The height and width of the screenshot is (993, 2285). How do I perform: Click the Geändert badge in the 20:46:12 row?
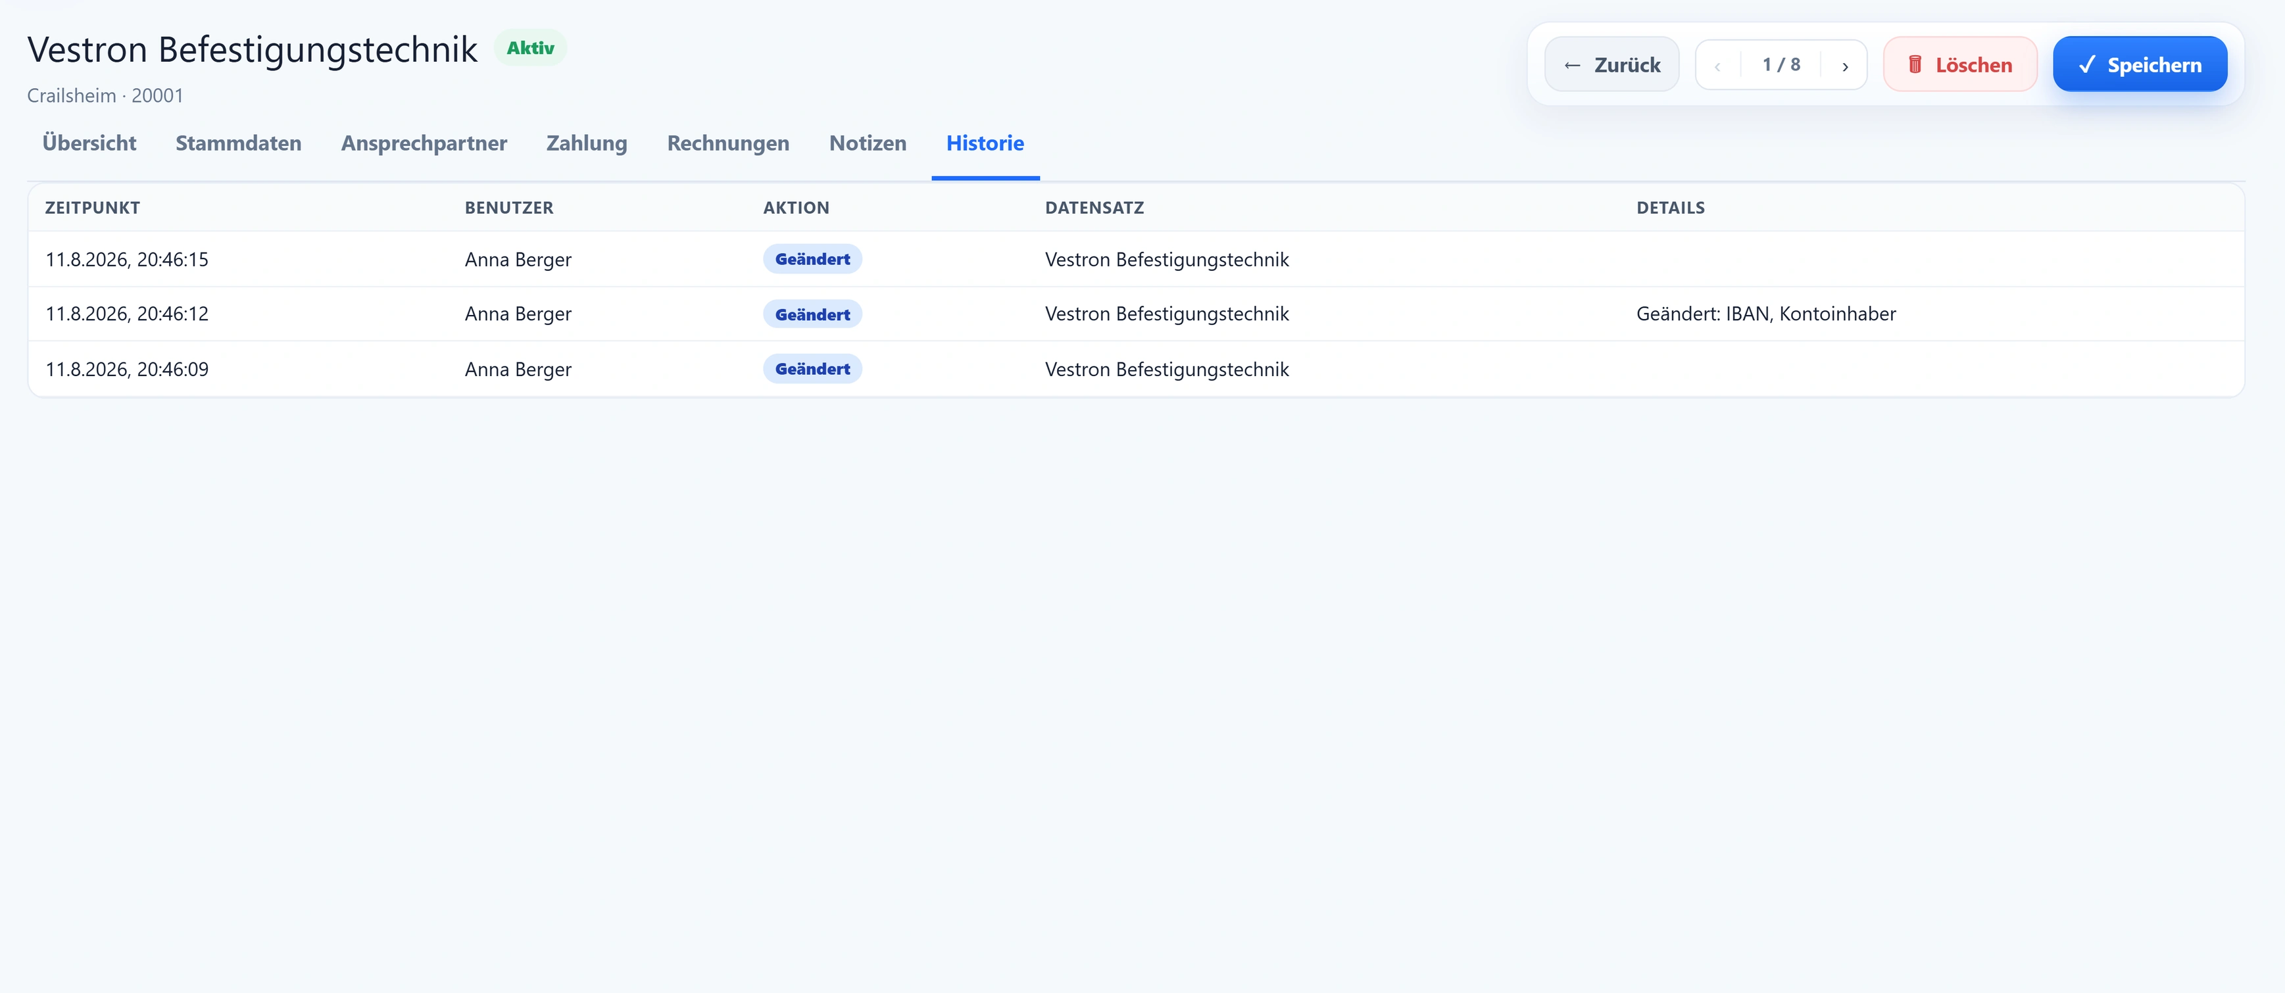click(x=812, y=314)
